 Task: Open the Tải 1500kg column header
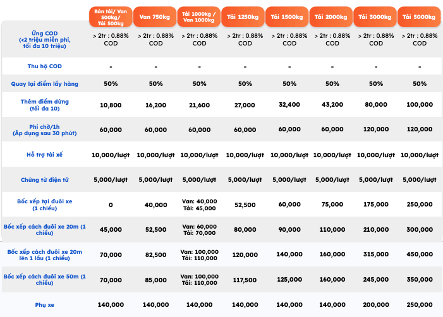pyautogui.click(x=288, y=15)
